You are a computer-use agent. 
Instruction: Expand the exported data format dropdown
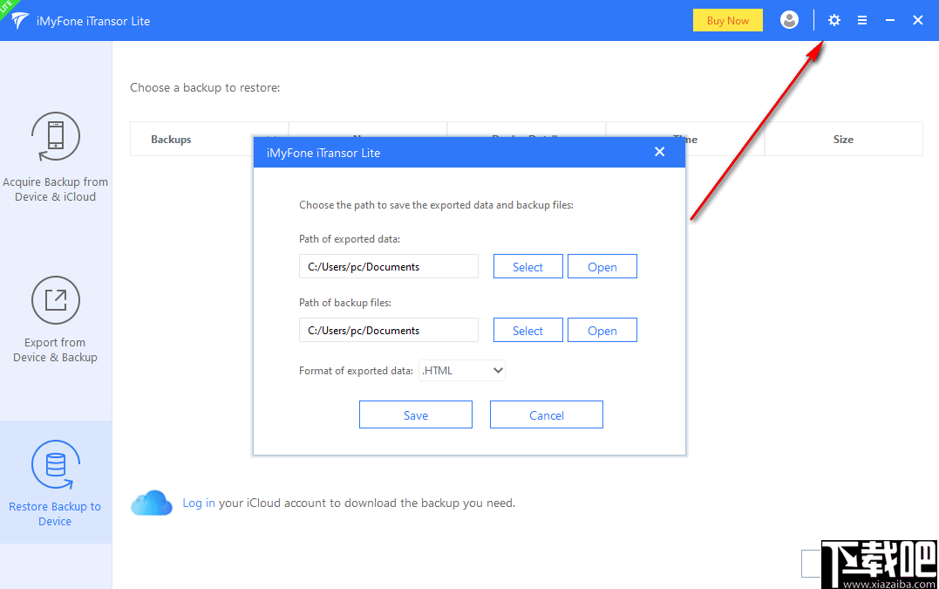pos(462,371)
